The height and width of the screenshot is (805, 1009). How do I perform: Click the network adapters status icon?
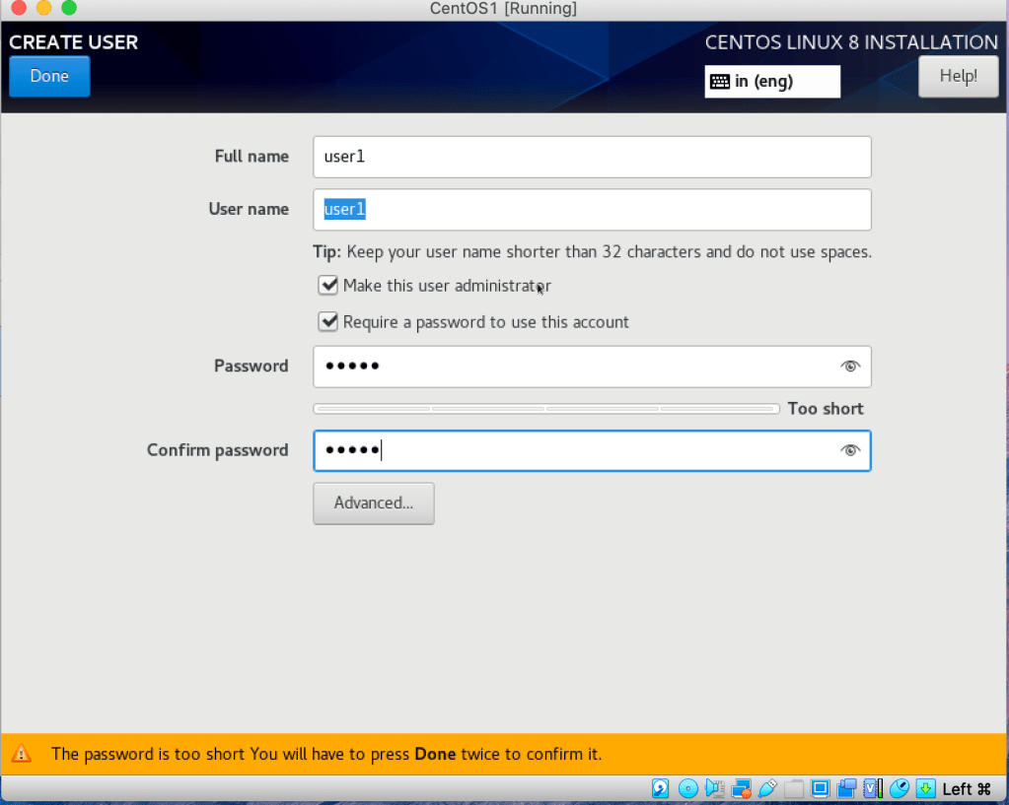(741, 788)
